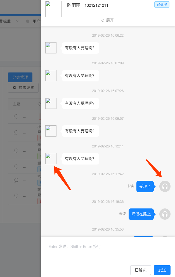Click the last chat bubble icon in the 主题 column
This screenshot has height=277, width=175.
click(16, 196)
